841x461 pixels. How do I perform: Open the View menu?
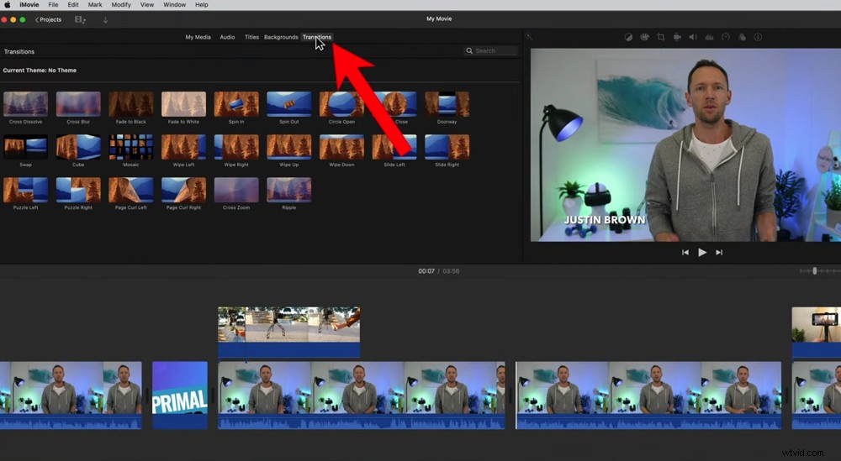pyautogui.click(x=147, y=5)
